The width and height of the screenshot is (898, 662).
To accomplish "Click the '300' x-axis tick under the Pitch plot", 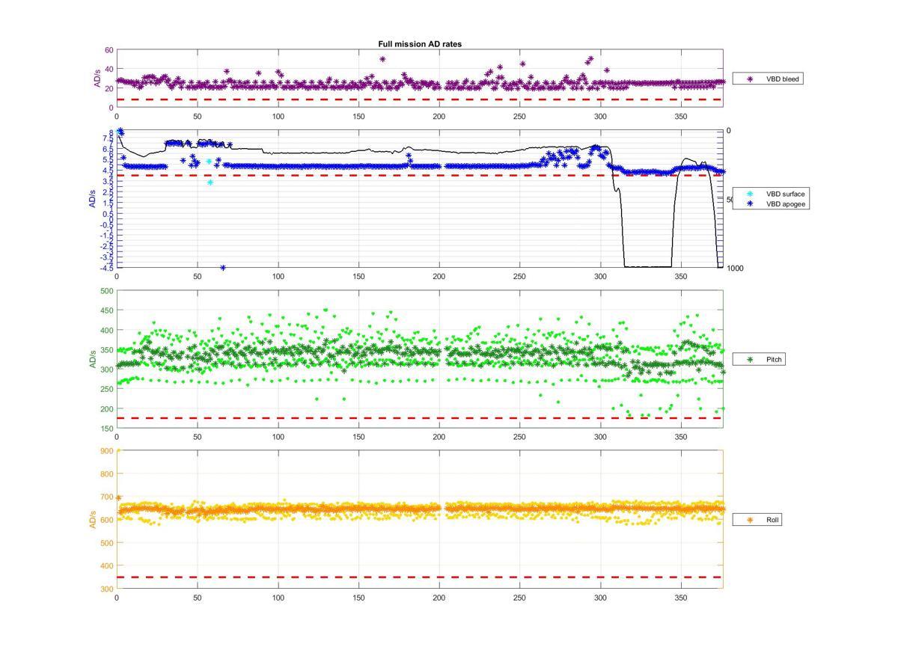I will click(x=600, y=437).
